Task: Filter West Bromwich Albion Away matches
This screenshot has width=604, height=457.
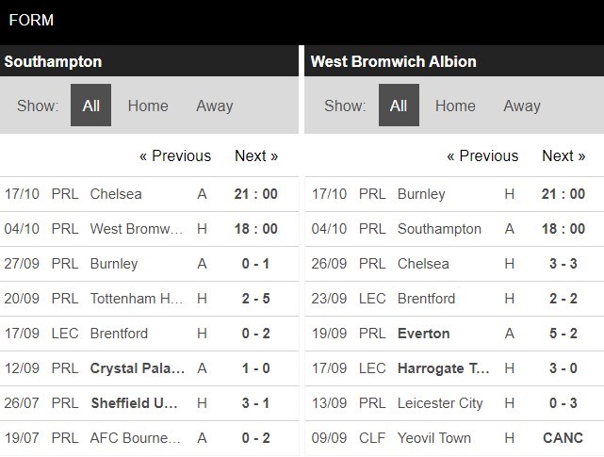Action: pos(521,106)
